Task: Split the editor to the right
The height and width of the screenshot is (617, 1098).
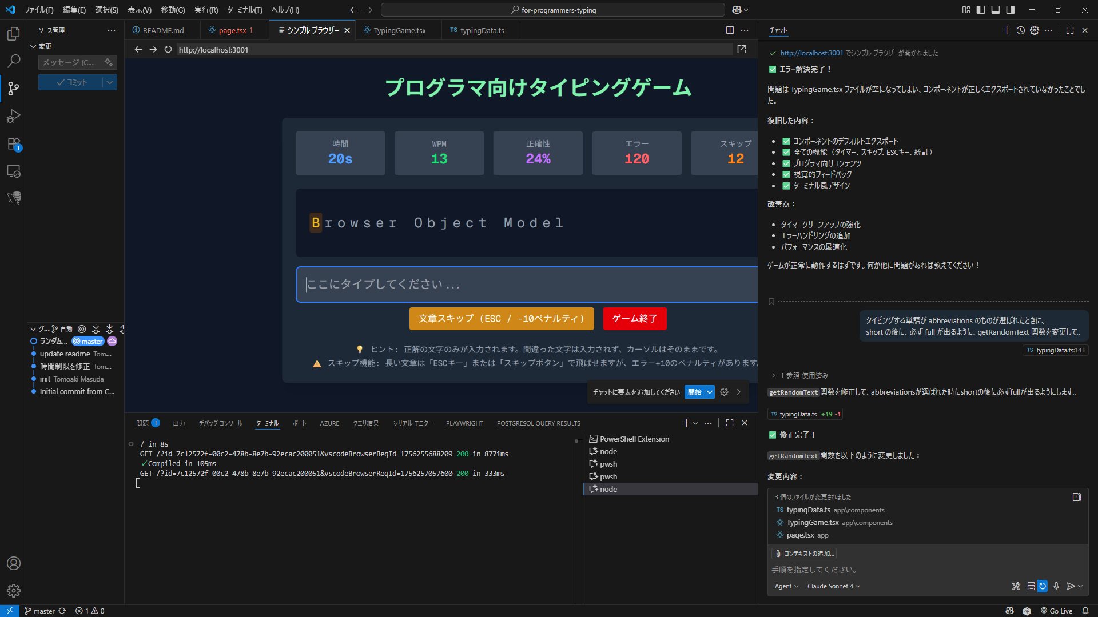Action: pos(730,30)
